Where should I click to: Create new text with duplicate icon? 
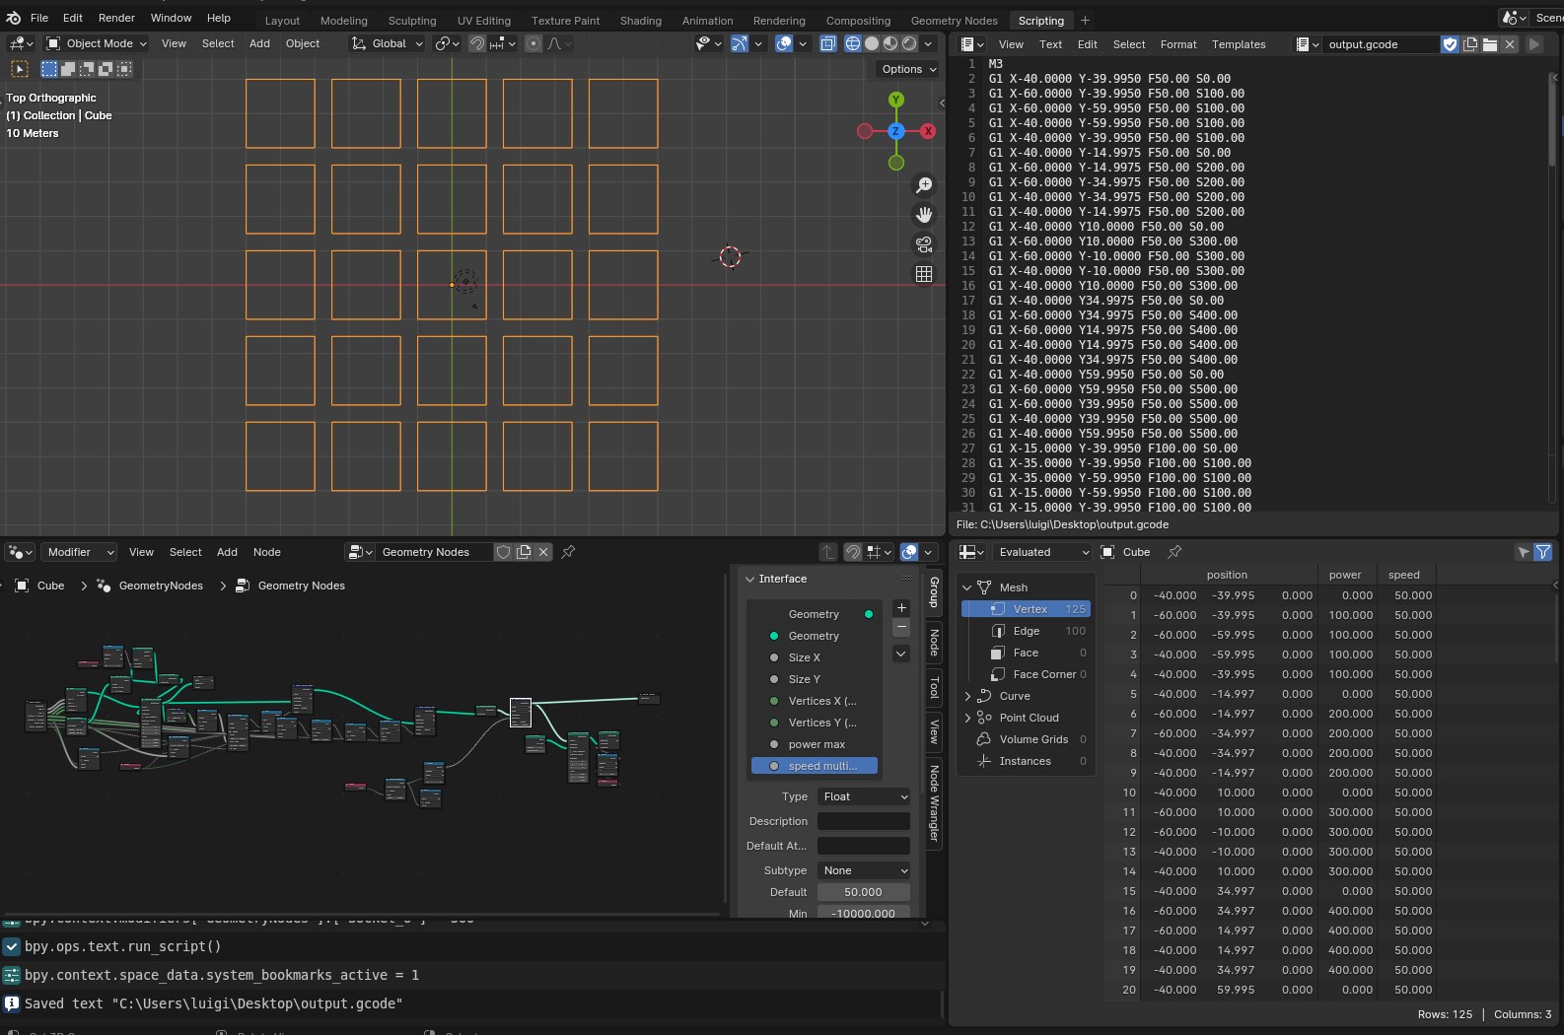1470,44
